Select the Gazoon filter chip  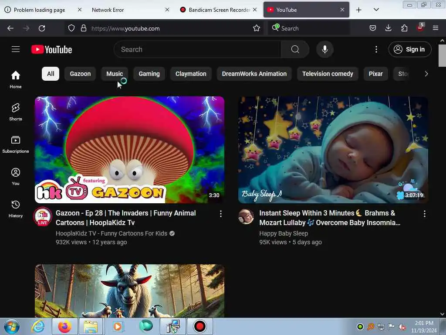click(x=80, y=74)
